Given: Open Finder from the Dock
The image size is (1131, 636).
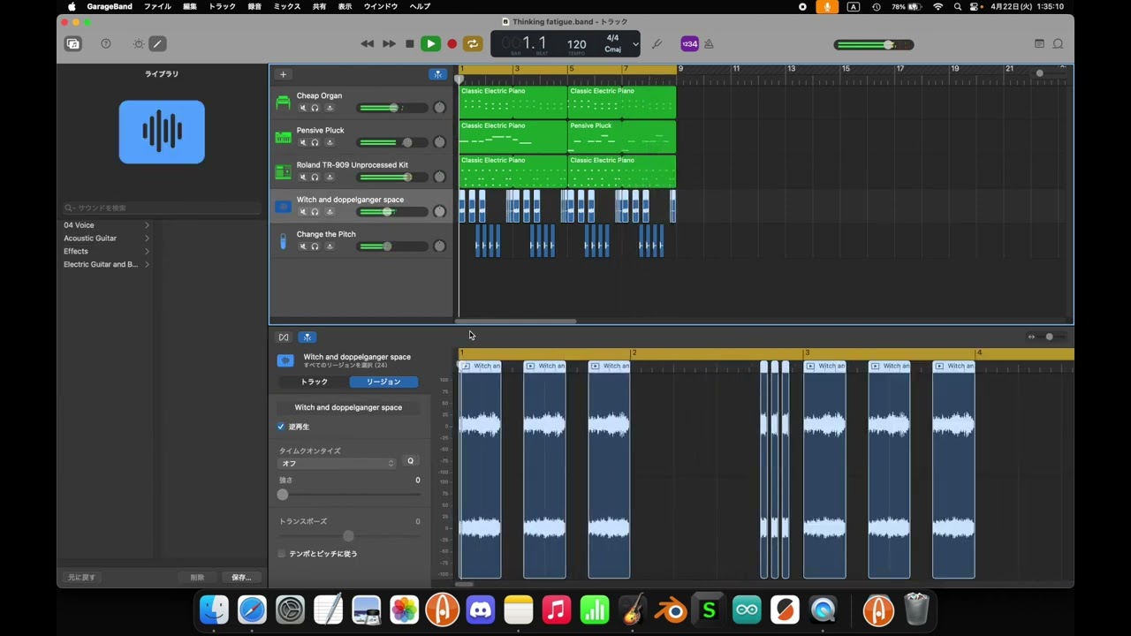Looking at the screenshot, I should click(214, 609).
